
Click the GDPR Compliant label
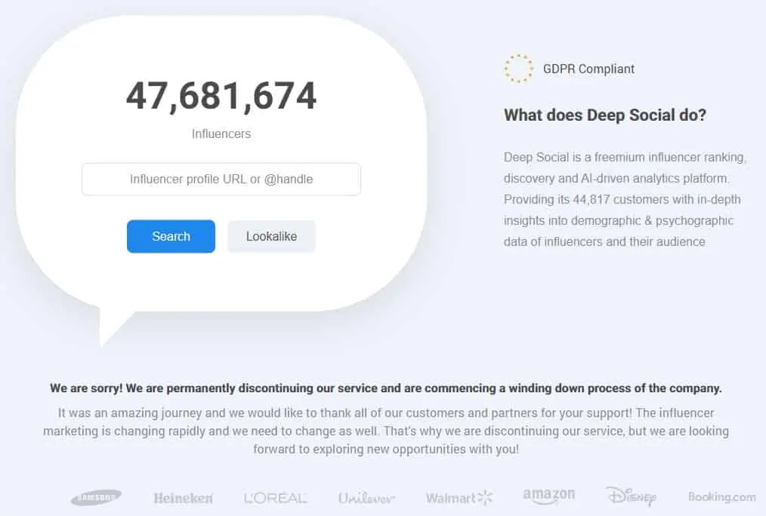tap(588, 69)
